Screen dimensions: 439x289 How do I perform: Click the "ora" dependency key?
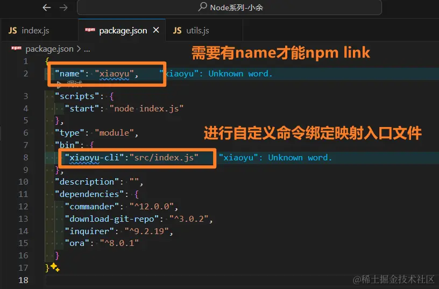coord(77,243)
